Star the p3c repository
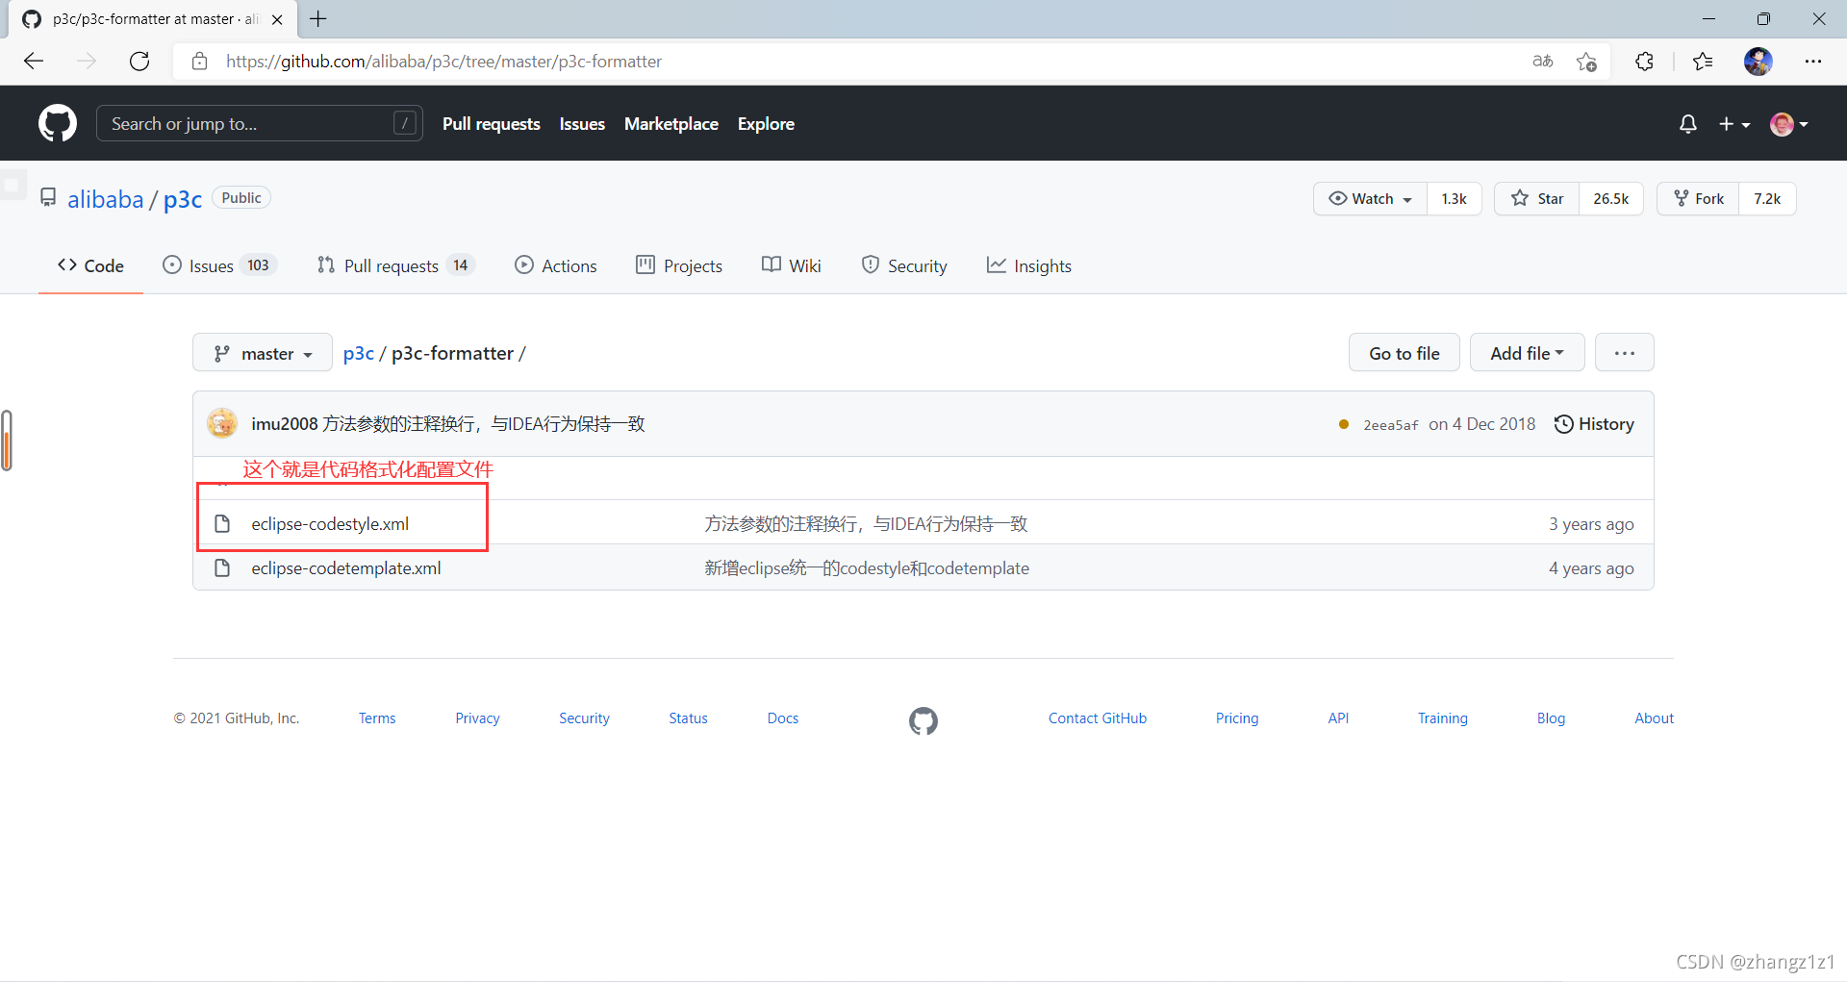The width and height of the screenshot is (1847, 982). (1537, 198)
